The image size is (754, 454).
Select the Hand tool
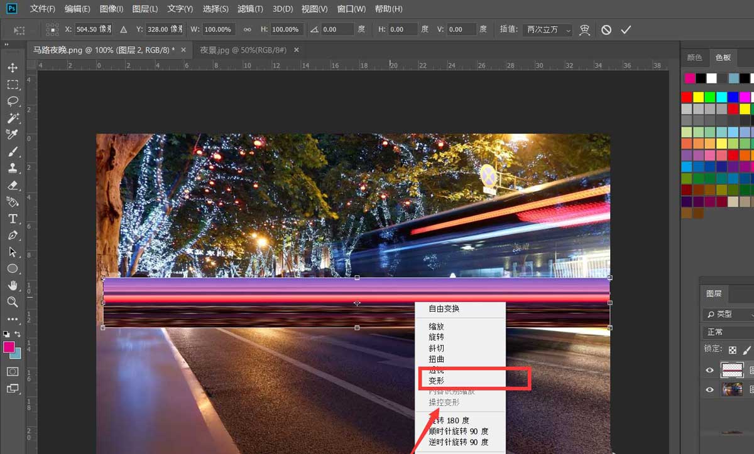[13, 285]
